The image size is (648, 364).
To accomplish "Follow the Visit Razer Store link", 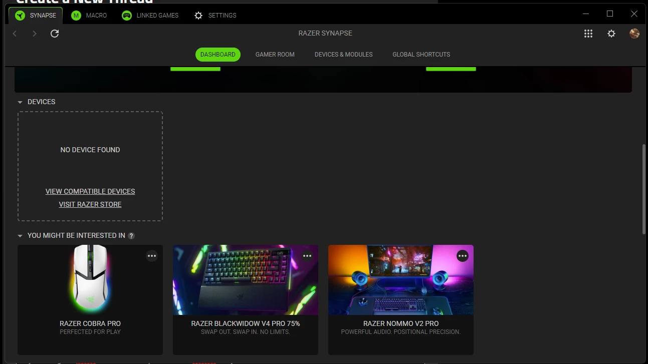I will tap(90, 204).
